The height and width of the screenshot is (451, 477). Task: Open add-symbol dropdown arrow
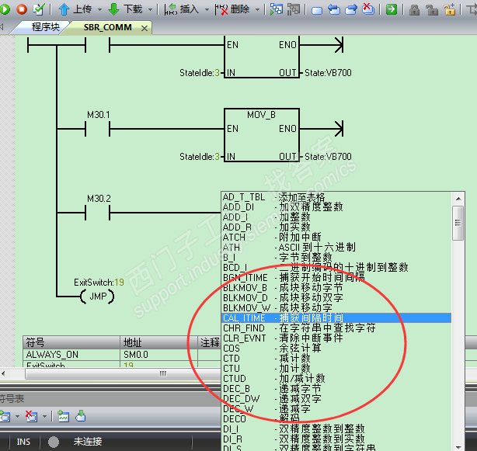point(17,416)
